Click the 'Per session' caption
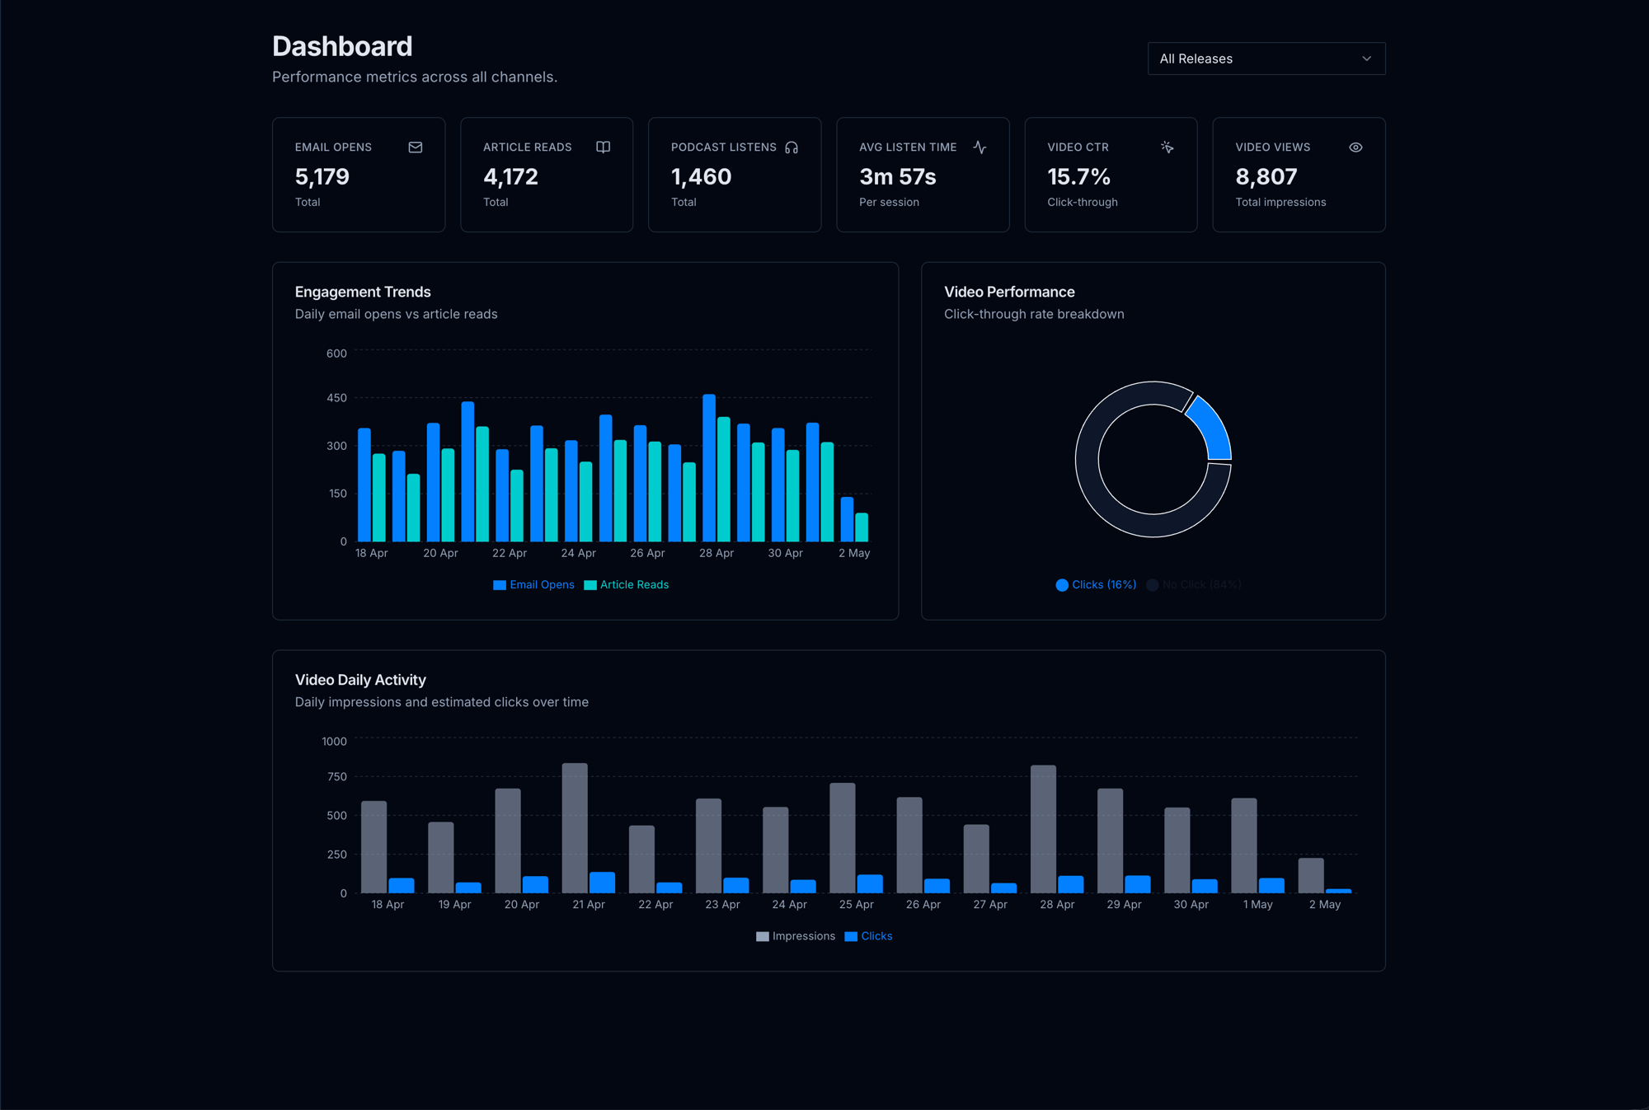1649x1110 pixels. [889, 202]
